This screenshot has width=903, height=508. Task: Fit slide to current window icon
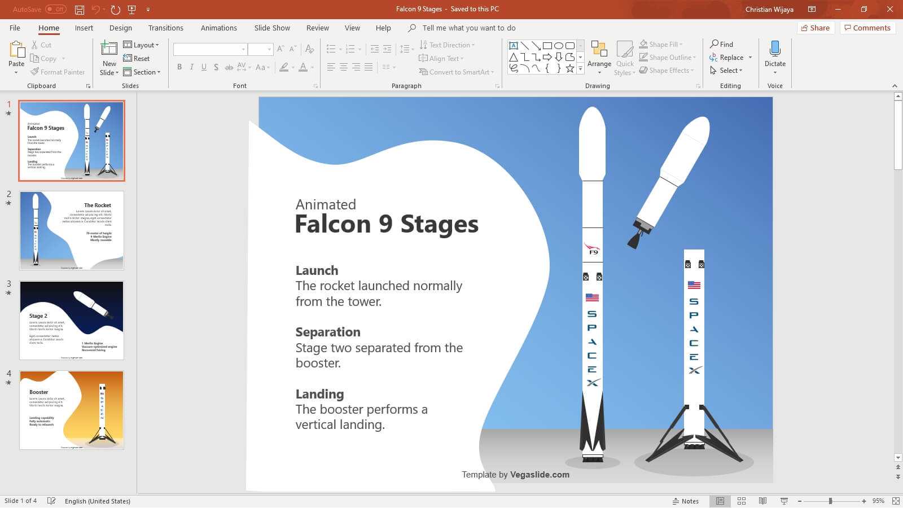coord(896,501)
